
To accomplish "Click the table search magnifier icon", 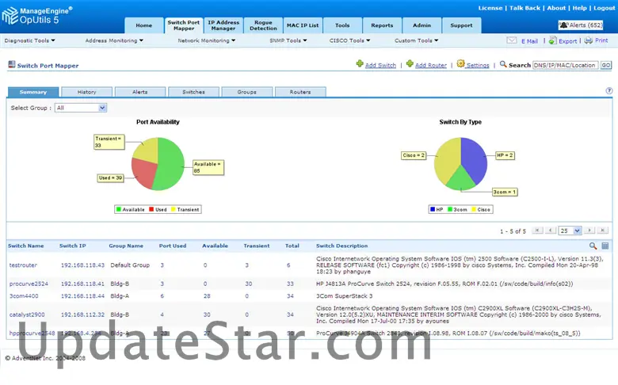I will click(x=593, y=246).
